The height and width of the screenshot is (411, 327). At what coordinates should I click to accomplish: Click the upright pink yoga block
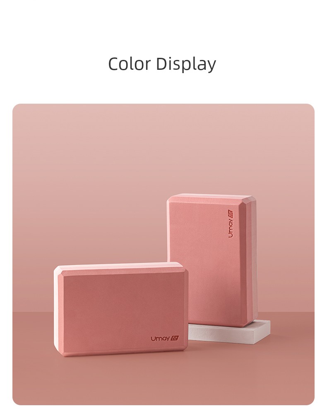212,260
